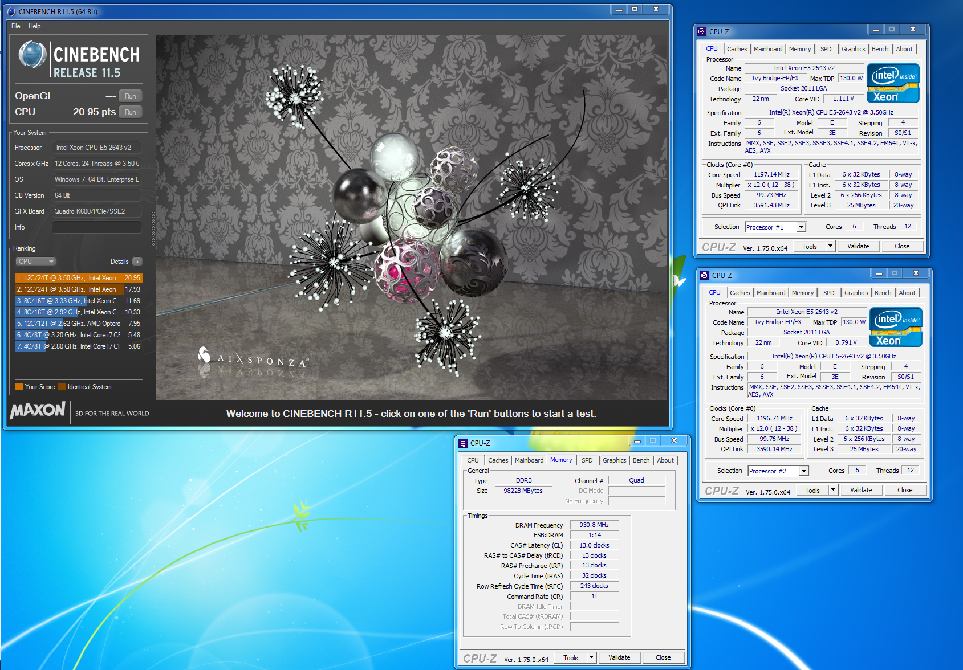Select ranking row 6 4C/8T @ 3.20 GHz

(79, 335)
